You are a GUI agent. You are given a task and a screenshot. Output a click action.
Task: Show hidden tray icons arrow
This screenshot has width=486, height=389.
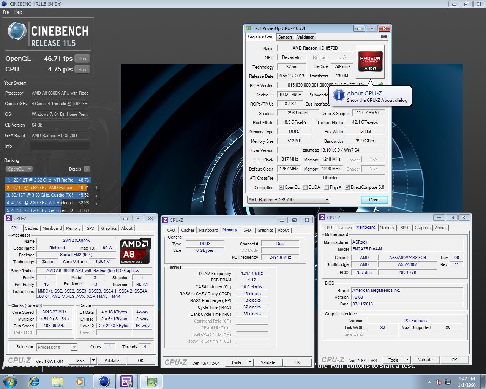tap(429, 382)
